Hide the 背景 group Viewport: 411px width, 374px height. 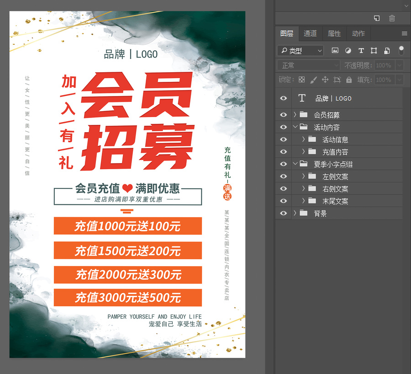[x=283, y=213]
